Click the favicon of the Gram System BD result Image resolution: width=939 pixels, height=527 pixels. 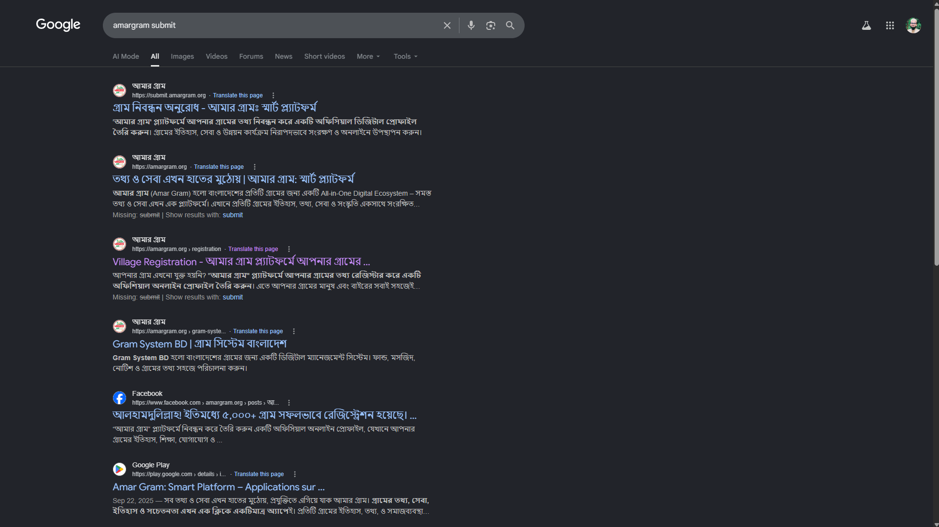tap(120, 326)
